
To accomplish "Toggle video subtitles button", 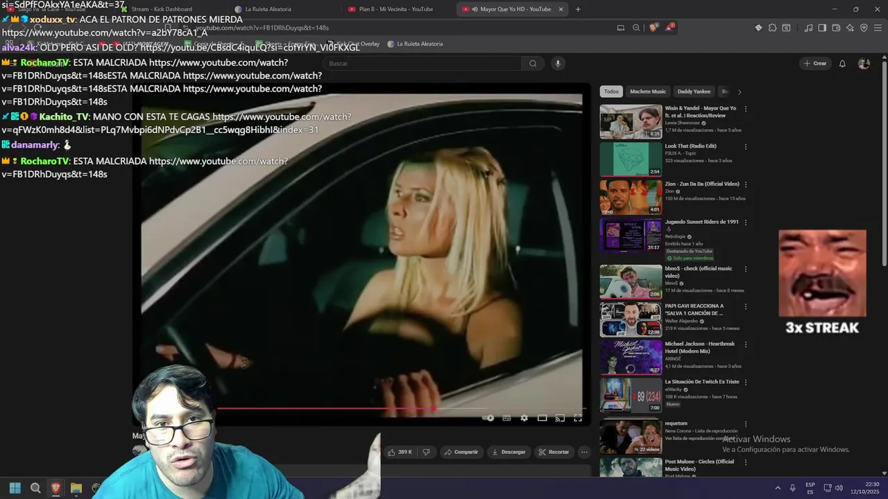I will (506, 418).
